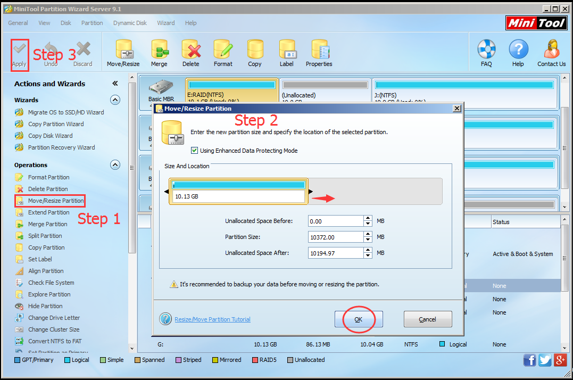Screen dimensions: 573x380
Task: Choose Split Partition operation
Action: coord(45,236)
